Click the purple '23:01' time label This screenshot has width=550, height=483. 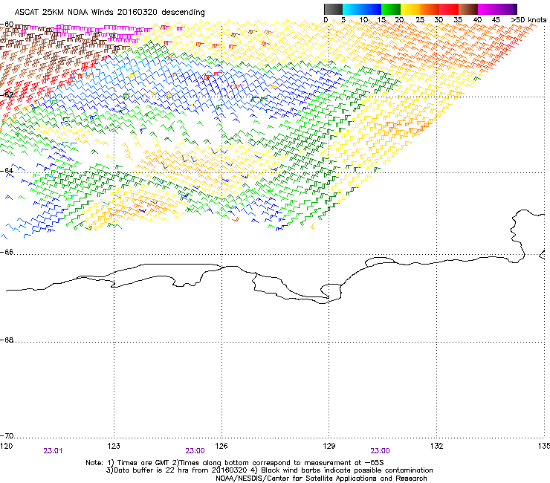pos(53,451)
